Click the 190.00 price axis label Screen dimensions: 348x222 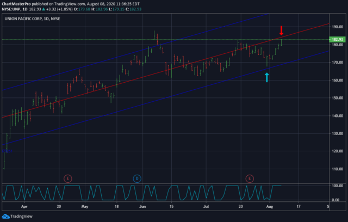pos(337,27)
